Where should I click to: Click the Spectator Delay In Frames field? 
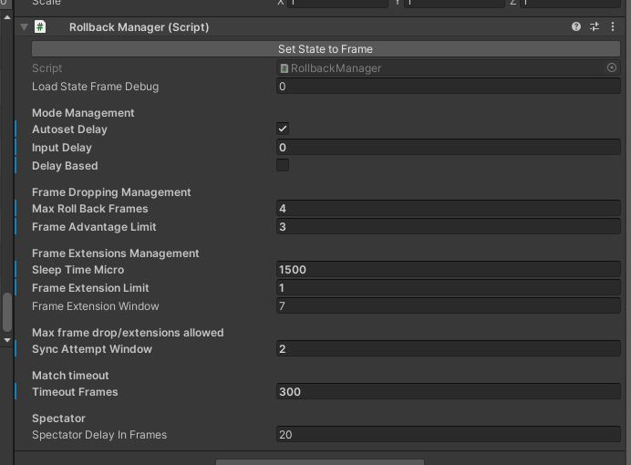point(448,435)
